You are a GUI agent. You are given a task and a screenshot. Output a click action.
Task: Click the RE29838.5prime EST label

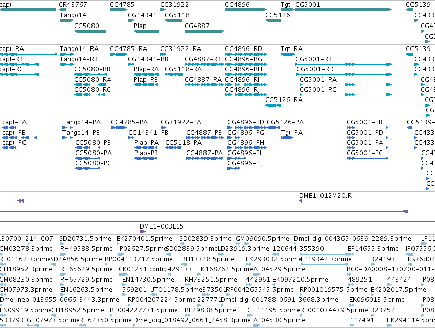210,310
